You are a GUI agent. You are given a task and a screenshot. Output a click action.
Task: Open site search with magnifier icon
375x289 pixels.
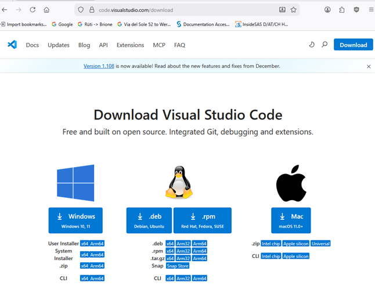pyautogui.click(x=324, y=45)
